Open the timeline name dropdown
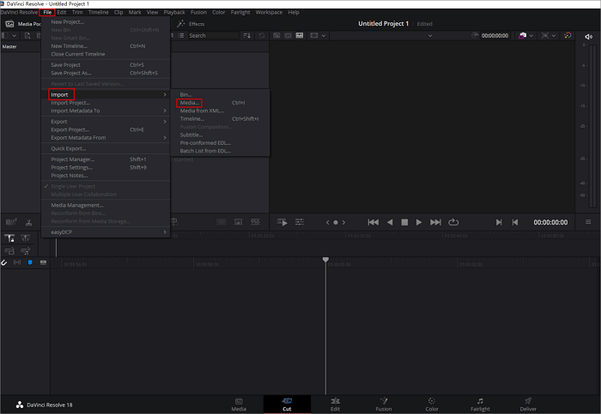601x414 pixels. [x=429, y=36]
